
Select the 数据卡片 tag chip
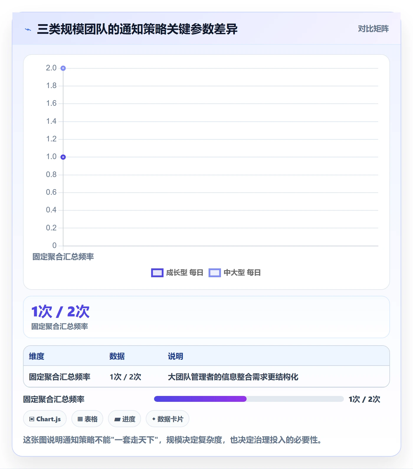click(168, 419)
